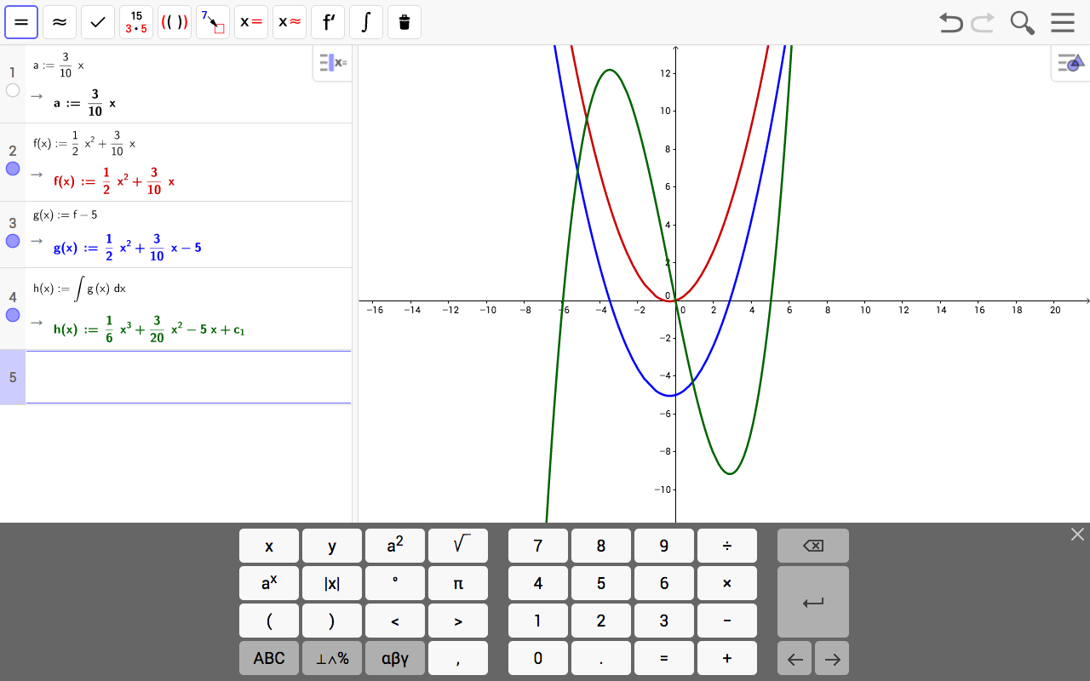This screenshot has width=1090, height=681.
Task: Switch to the αβγ Greek keyboard
Action: [x=395, y=658]
